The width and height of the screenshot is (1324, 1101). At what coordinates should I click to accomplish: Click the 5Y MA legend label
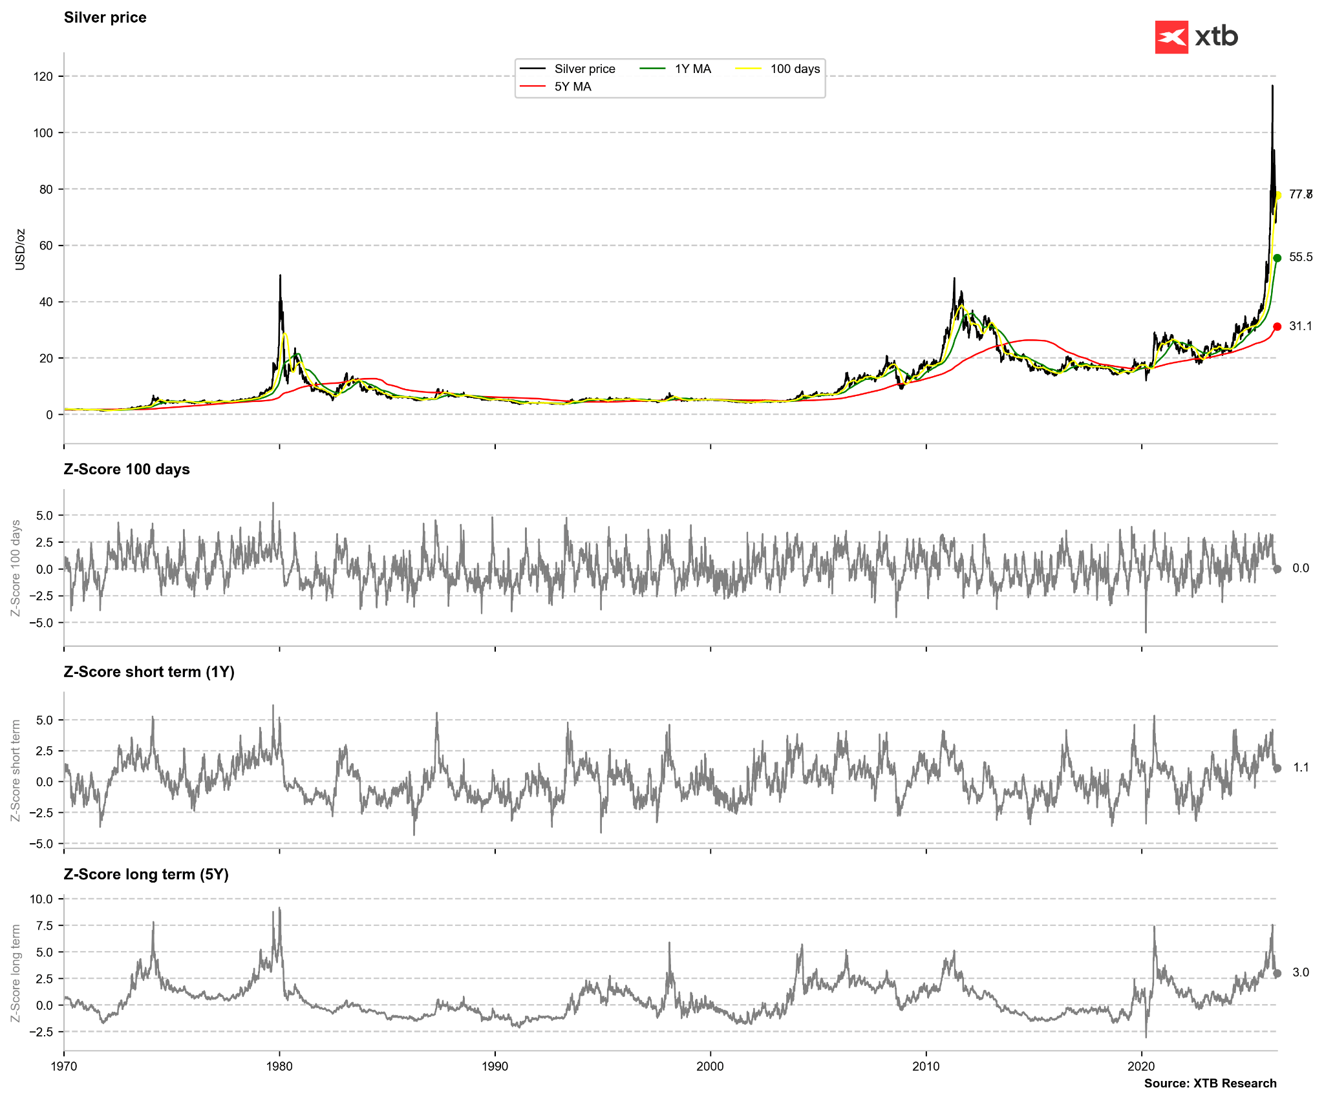point(572,87)
